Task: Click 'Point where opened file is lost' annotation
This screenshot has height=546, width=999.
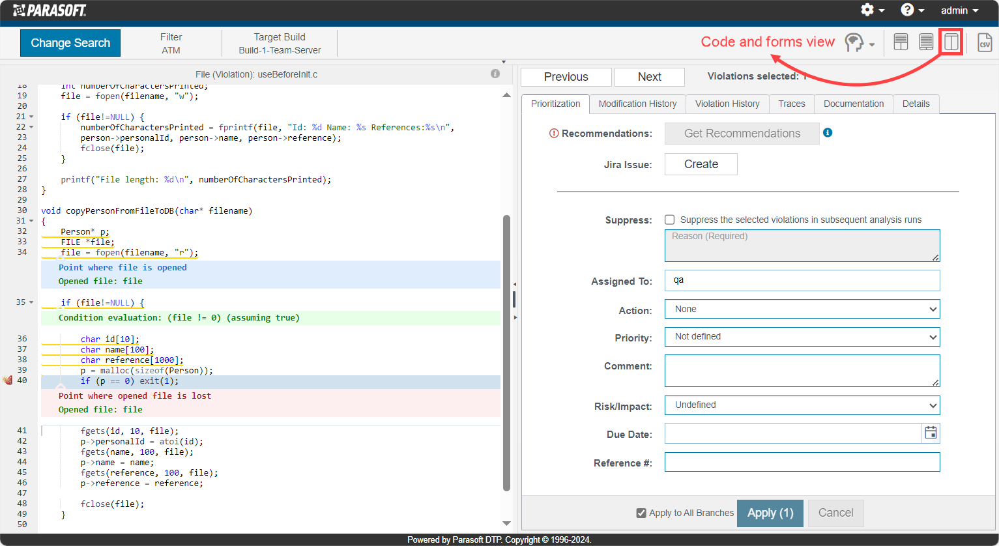Action: [135, 395]
